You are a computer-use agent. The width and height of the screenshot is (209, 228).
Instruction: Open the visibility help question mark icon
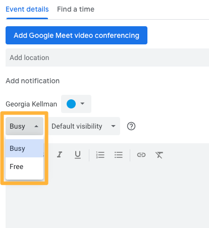[131, 126]
